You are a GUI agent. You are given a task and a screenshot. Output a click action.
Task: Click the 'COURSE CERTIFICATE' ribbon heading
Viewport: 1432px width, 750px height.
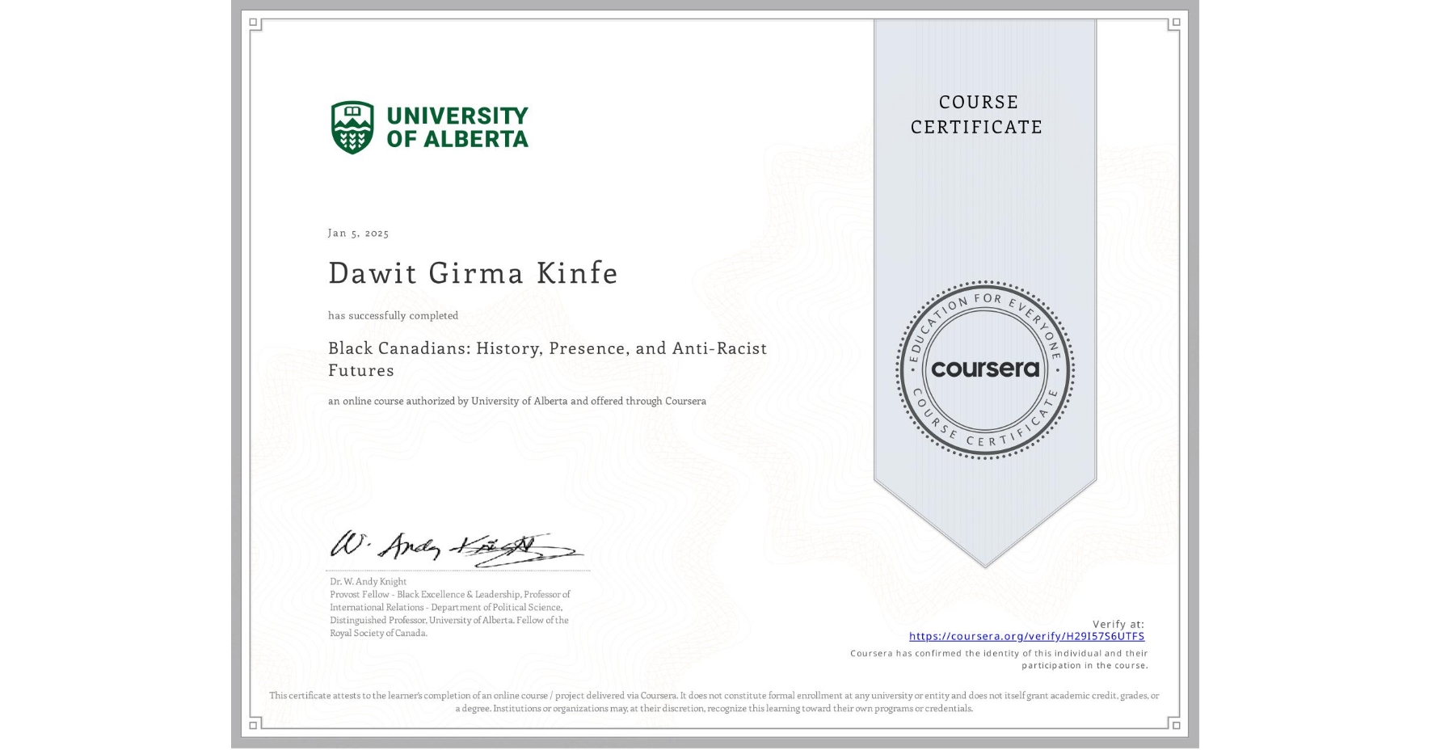(x=977, y=114)
